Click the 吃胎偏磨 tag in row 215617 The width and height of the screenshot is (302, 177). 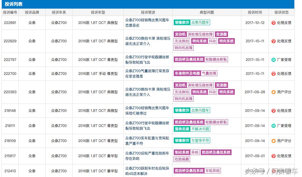(x=182, y=159)
